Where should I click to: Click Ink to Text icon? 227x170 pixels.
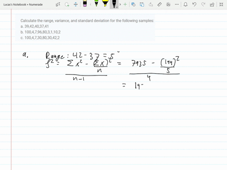pyautogui.click(x=151, y=4)
